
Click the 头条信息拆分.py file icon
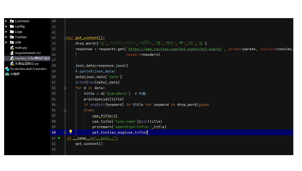point(12,63)
